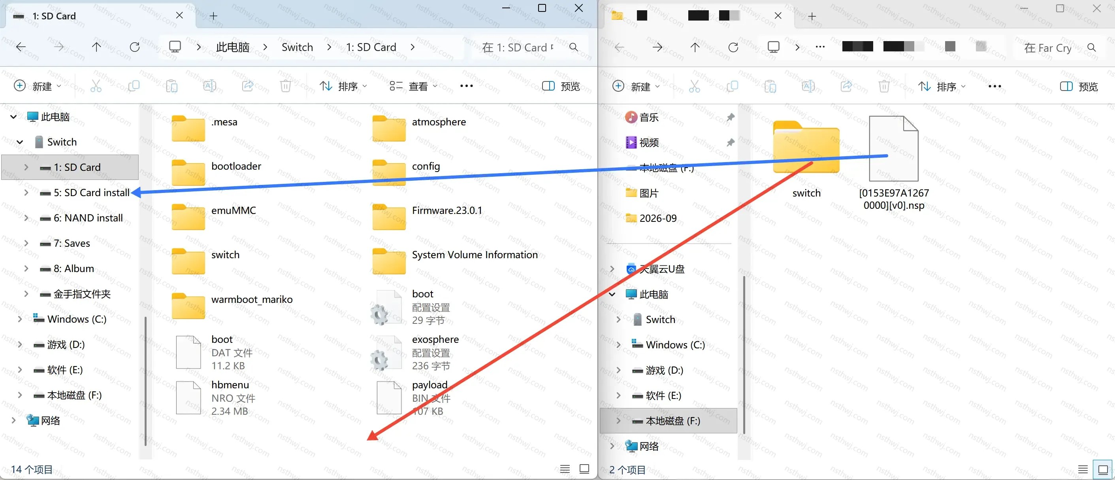Open New dropdown in left window
The height and width of the screenshot is (480, 1115).
(38, 86)
